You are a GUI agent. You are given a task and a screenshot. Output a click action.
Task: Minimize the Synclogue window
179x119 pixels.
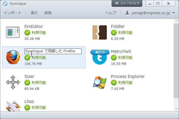pos(150,4)
